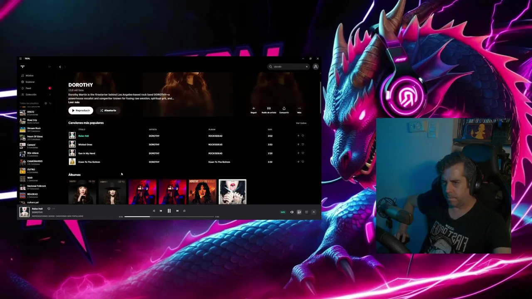532x299 pixels.
Task: Click the TIDAL logo icon
Action: tap(22, 66)
